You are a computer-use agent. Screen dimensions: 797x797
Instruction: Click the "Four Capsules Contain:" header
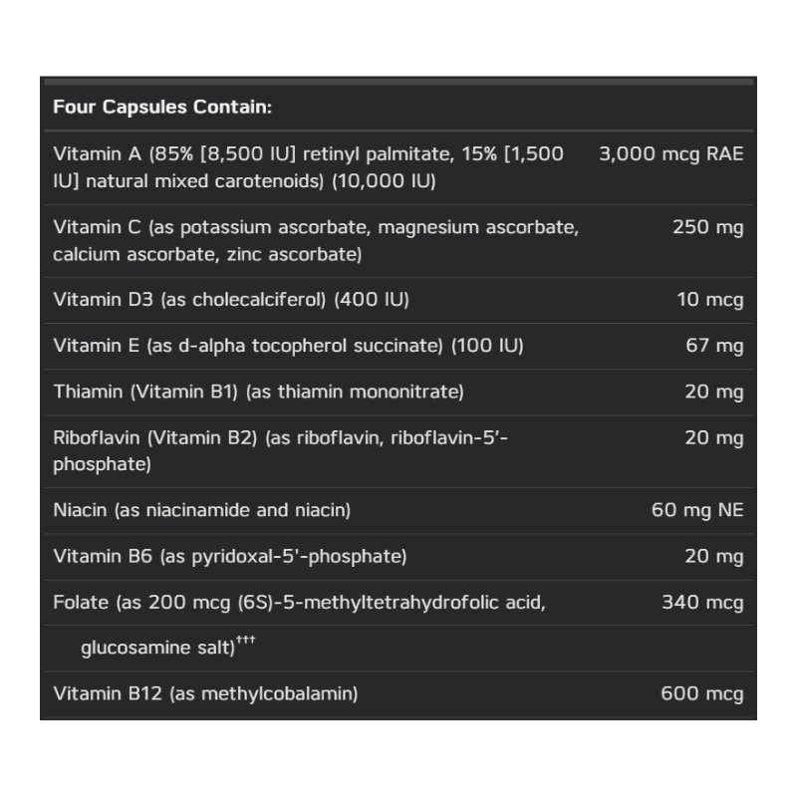click(162, 107)
